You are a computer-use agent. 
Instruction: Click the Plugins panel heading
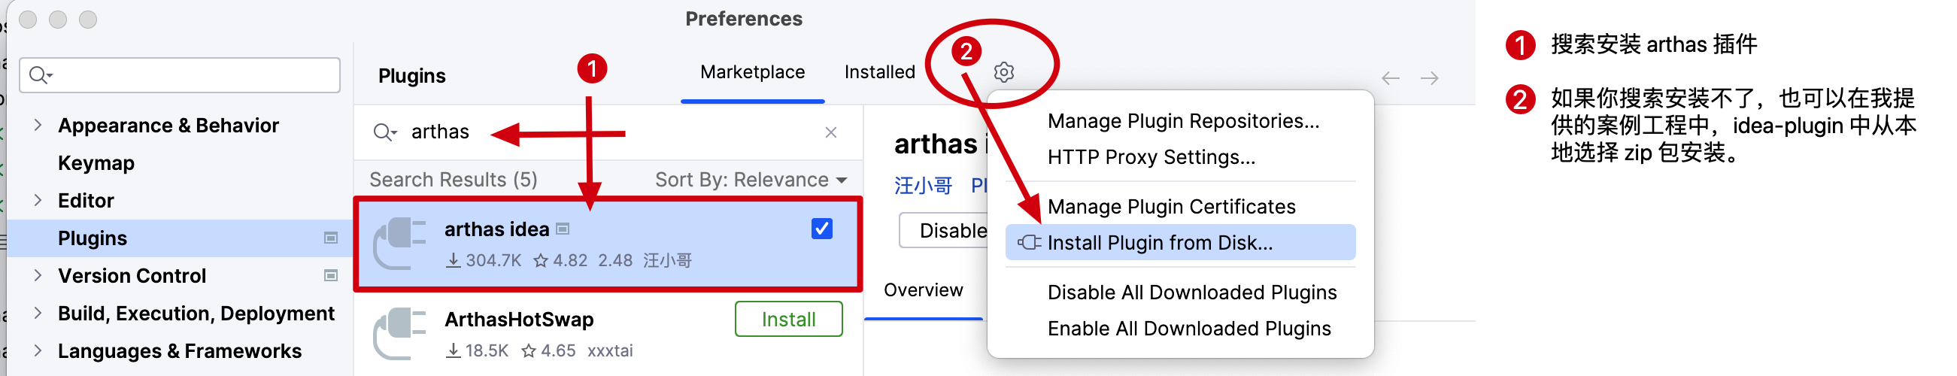(411, 76)
